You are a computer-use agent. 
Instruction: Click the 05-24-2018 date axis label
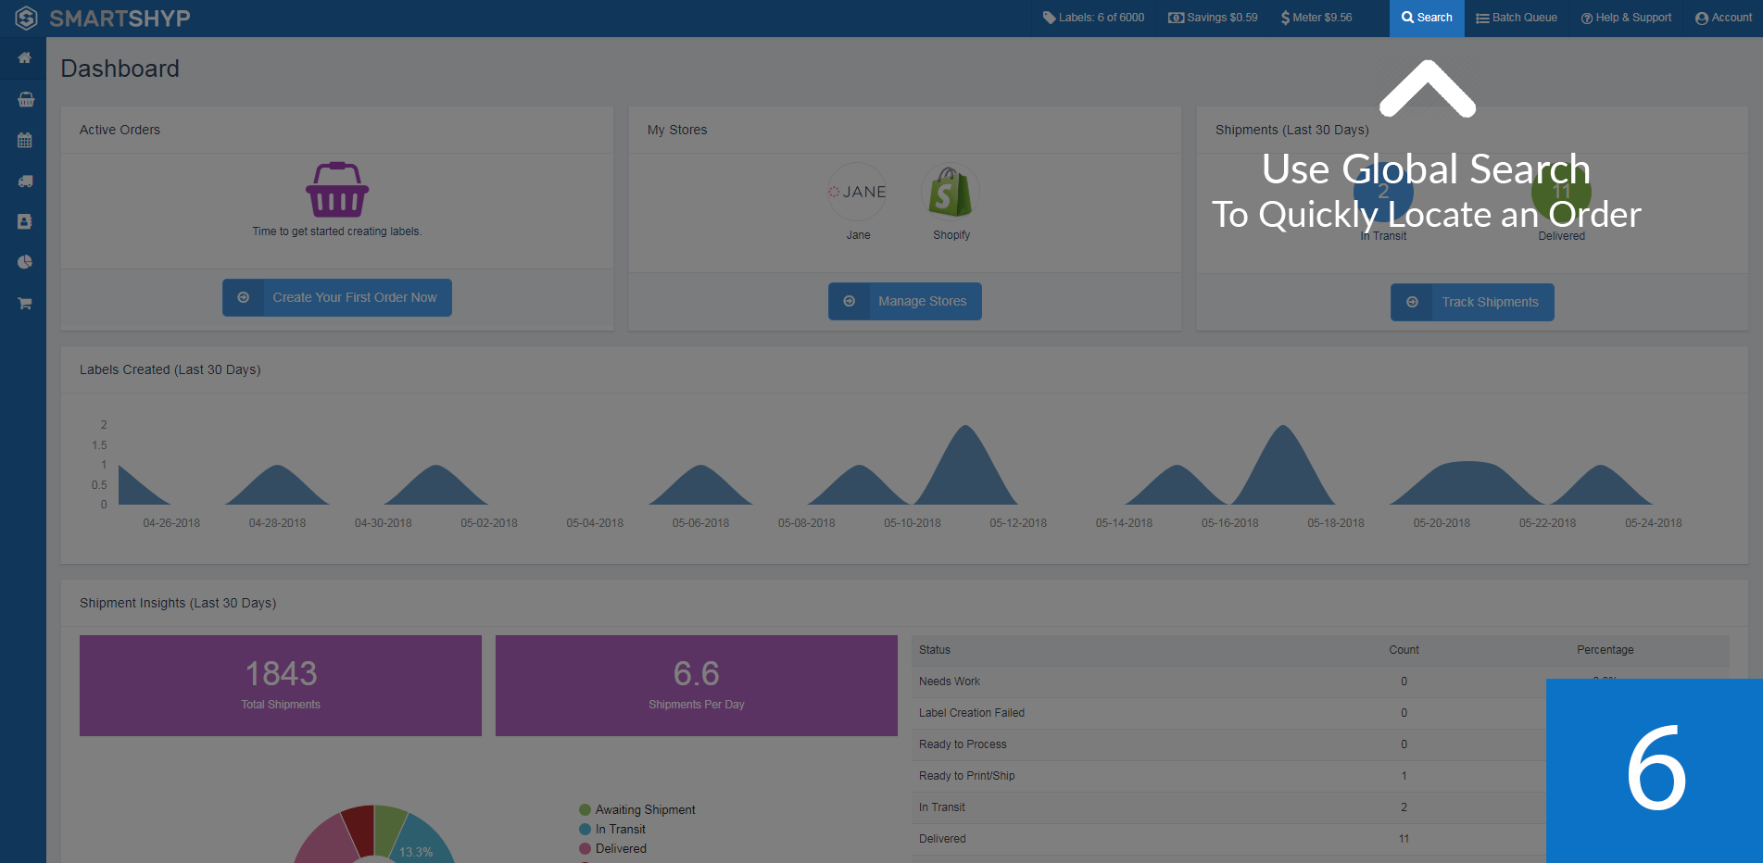[x=1654, y=523]
